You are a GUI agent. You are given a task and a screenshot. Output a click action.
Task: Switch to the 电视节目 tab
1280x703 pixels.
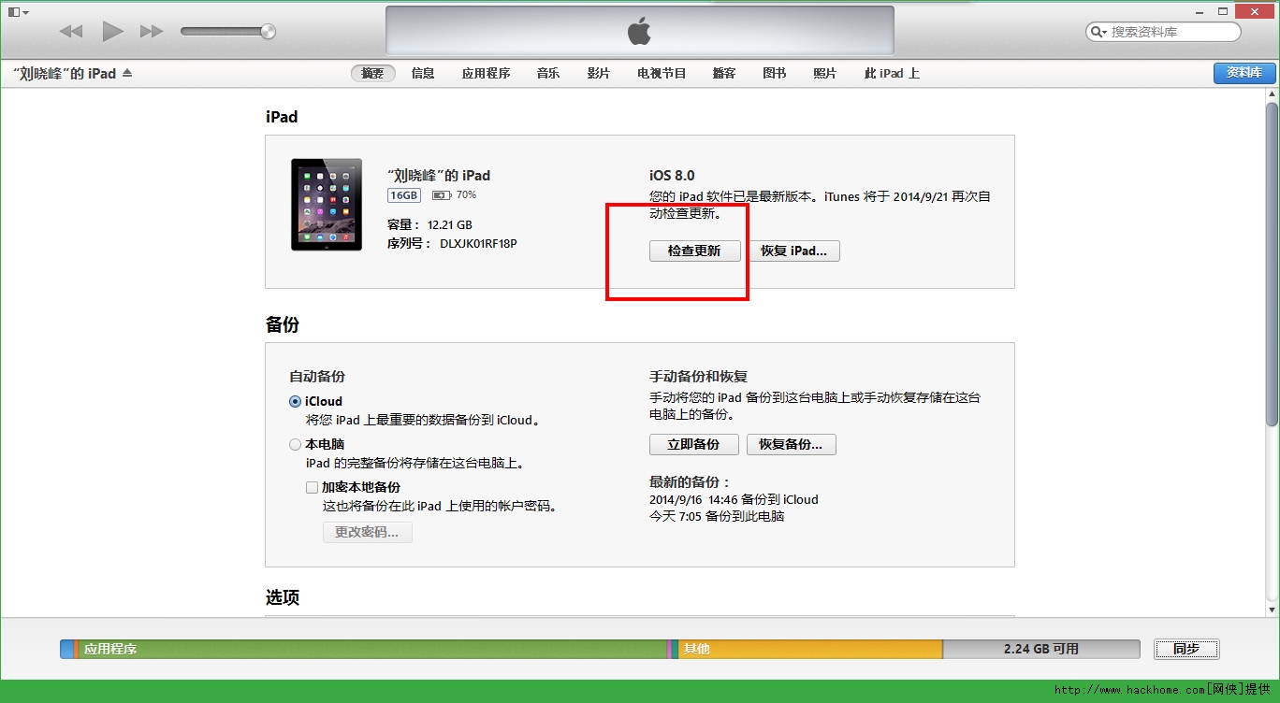pyautogui.click(x=662, y=73)
